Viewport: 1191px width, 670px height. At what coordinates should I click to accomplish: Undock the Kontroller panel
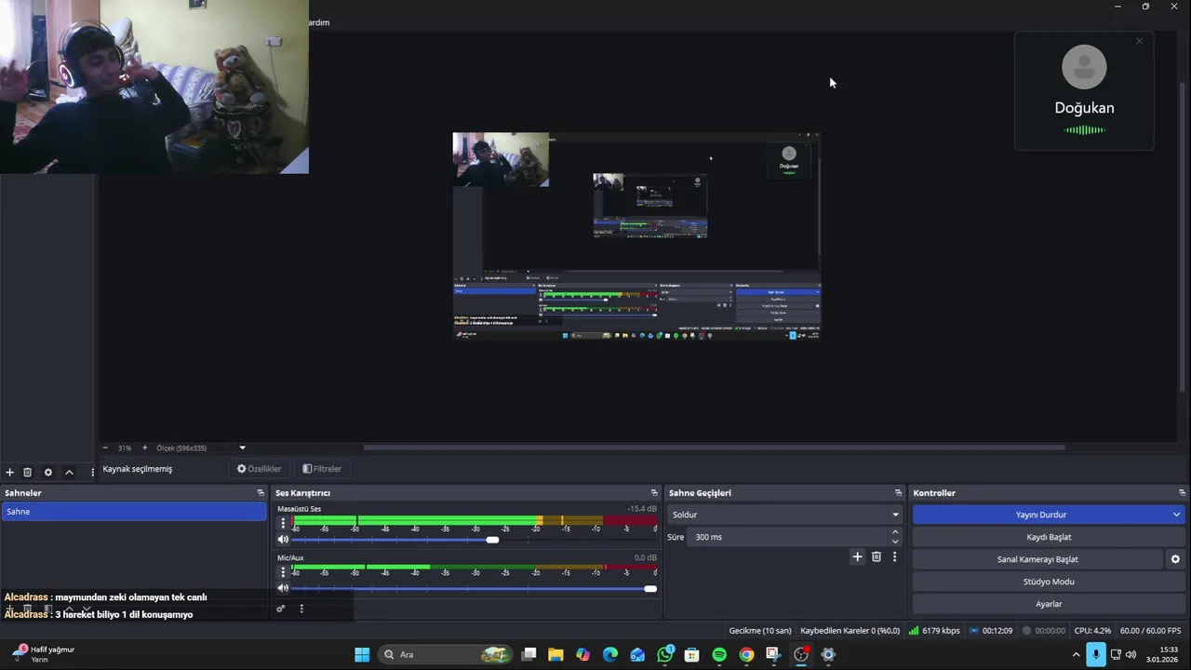(1182, 493)
